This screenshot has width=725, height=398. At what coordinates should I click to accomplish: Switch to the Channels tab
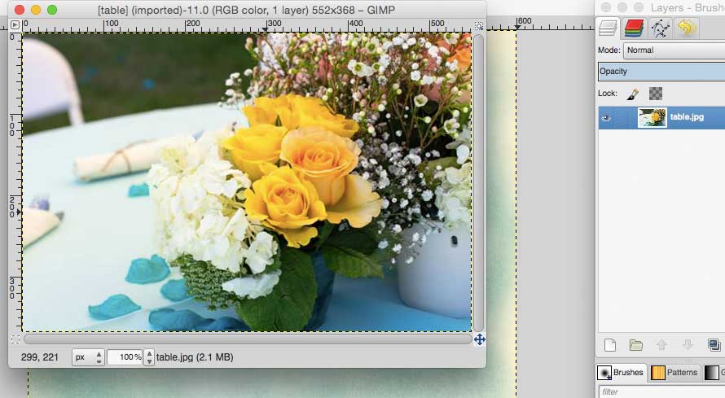(634, 28)
